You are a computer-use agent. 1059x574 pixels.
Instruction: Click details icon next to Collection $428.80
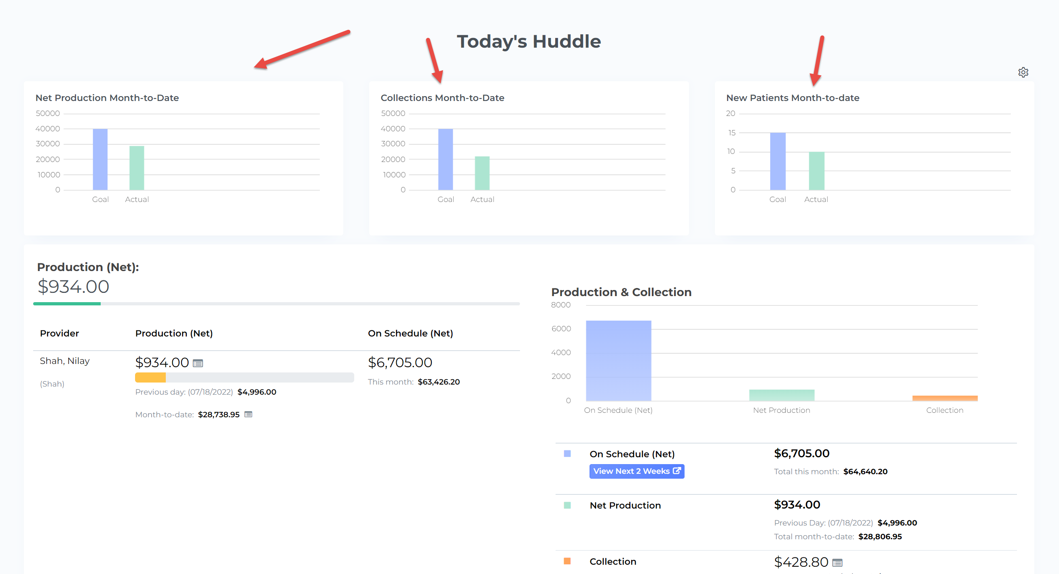(837, 563)
